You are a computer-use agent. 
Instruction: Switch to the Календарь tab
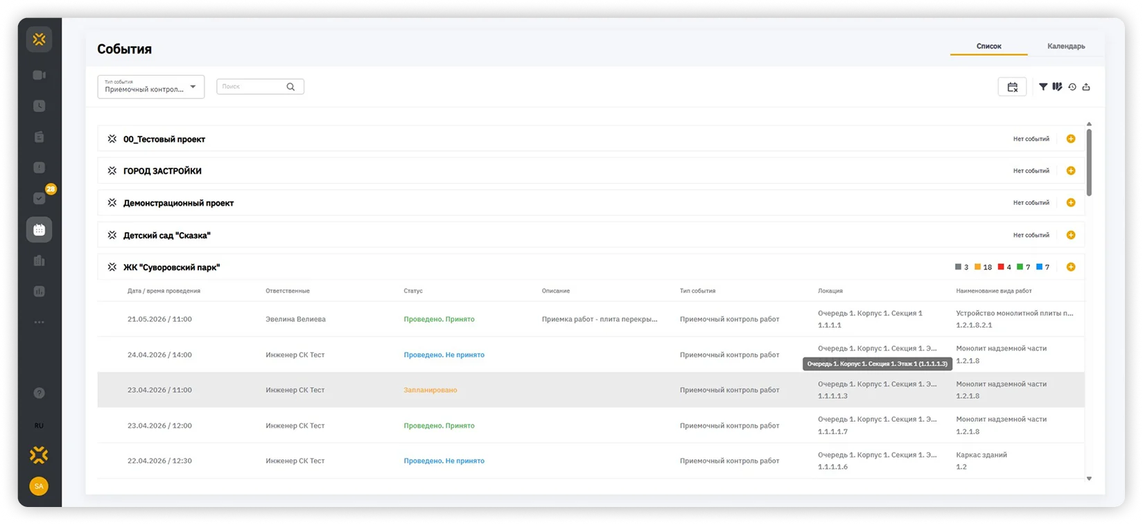tap(1066, 46)
